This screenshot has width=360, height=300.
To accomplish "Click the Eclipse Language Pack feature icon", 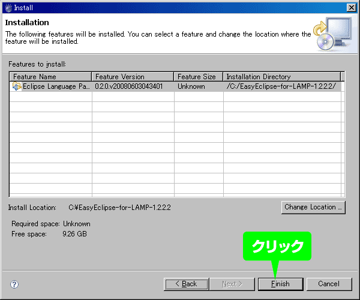I will tap(17, 86).
